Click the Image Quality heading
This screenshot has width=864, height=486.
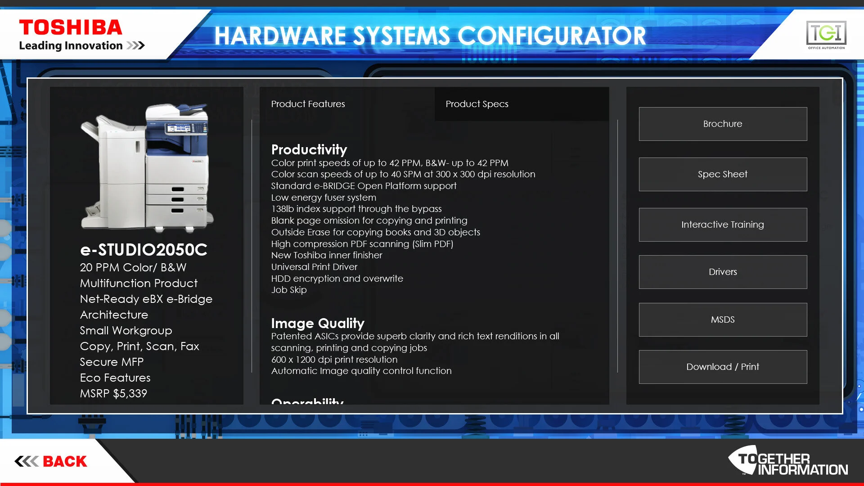318,323
